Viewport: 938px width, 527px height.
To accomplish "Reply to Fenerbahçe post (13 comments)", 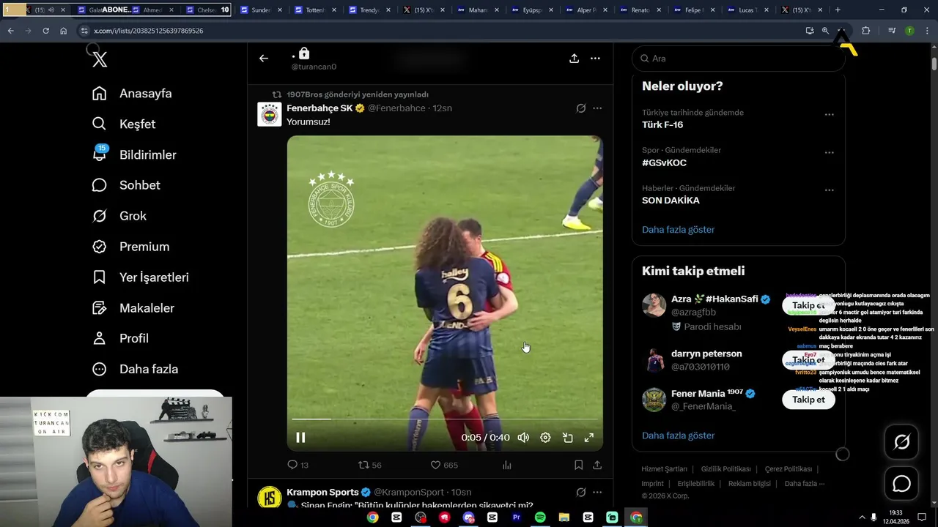I will 298,465.
